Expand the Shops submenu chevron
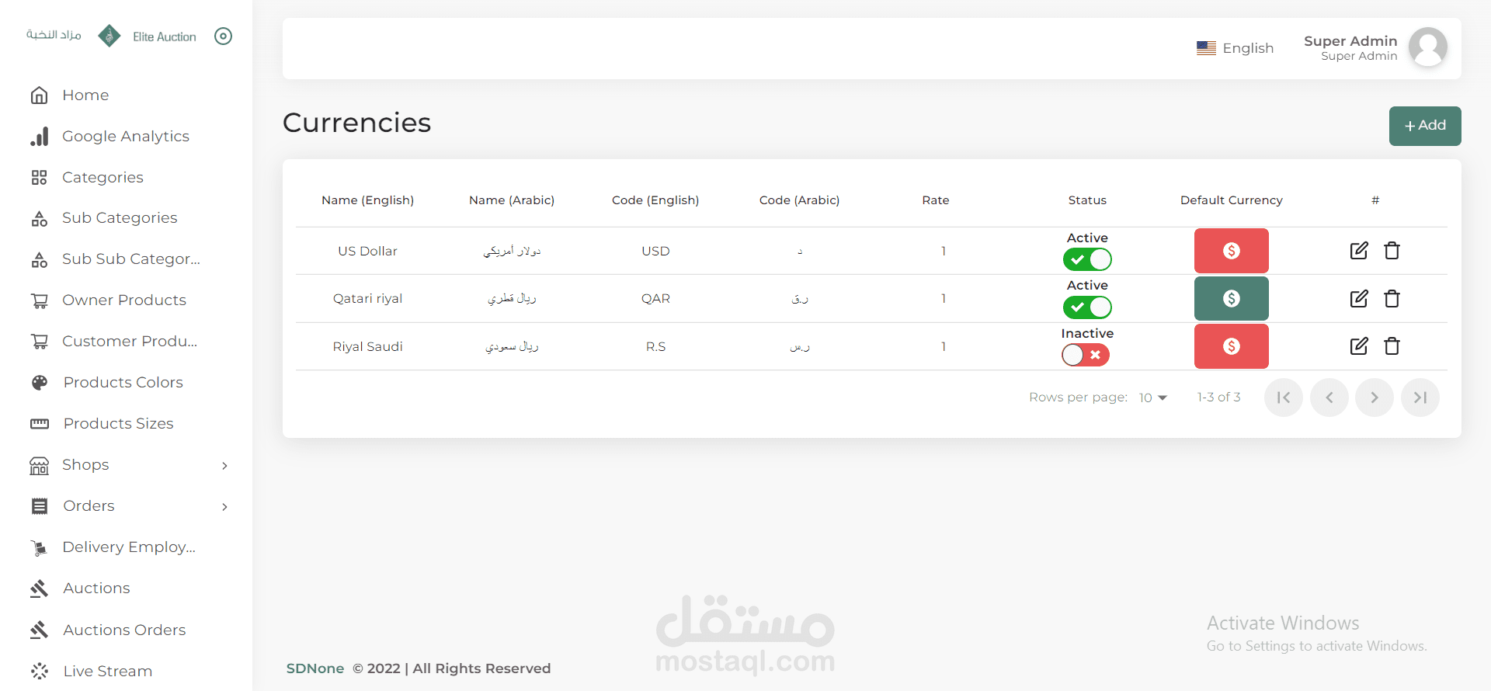The width and height of the screenshot is (1491, 691). coord(224,466)
